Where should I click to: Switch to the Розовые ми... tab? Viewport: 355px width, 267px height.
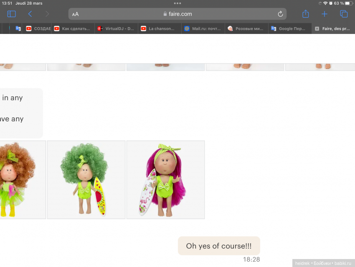click(x=246, y=29)
